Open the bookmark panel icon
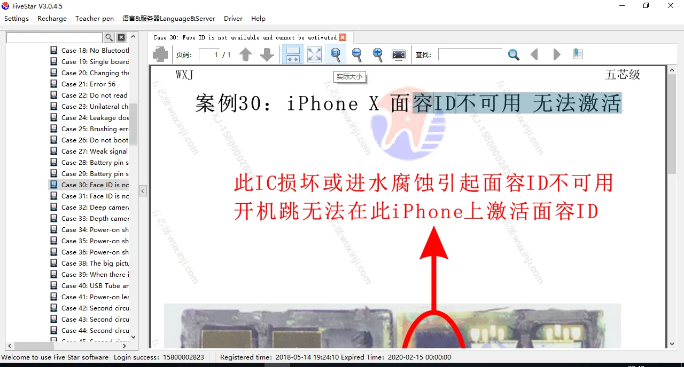Viewport: 684px width, 367px height. pyautogui.click(x=577, y=54)
